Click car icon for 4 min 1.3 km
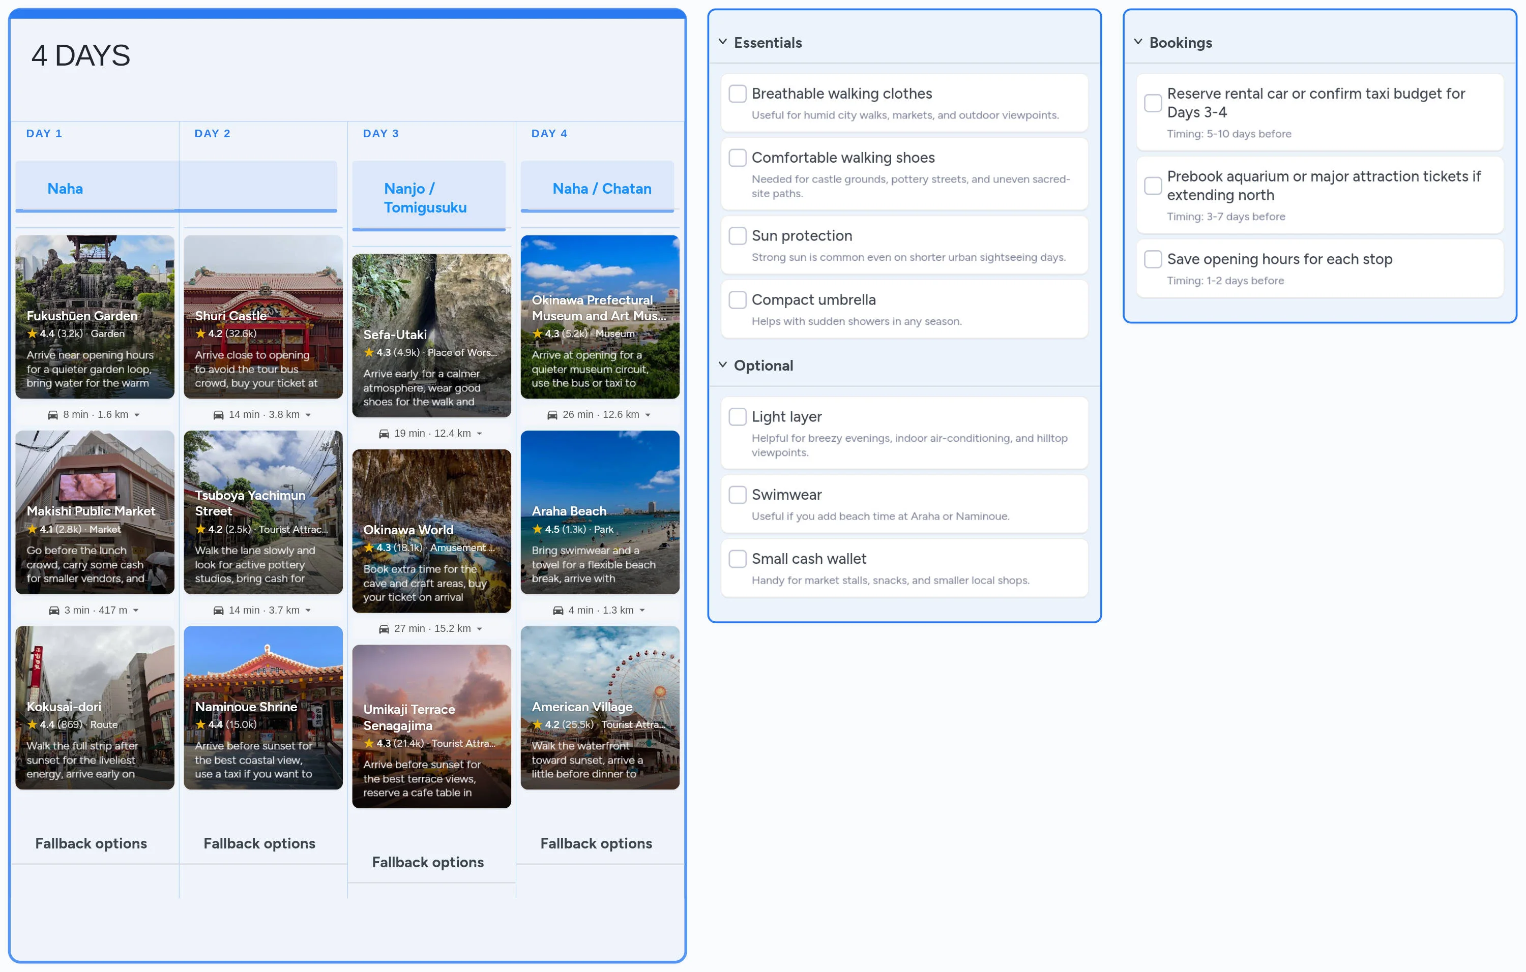This screenshot has width=1526, height=972. (x=557, y=611)
